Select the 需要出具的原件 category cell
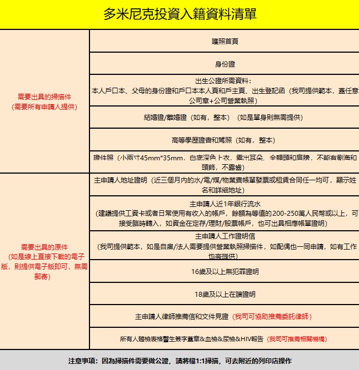The height and width of the screenshot is (370, 359). tap(44, 247)
